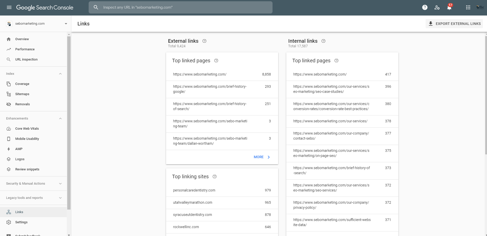The width and height of the screenshot is (487, 236).
Task: Collapse the Index section
Action: pyautogui.click(x=60, y=74)
